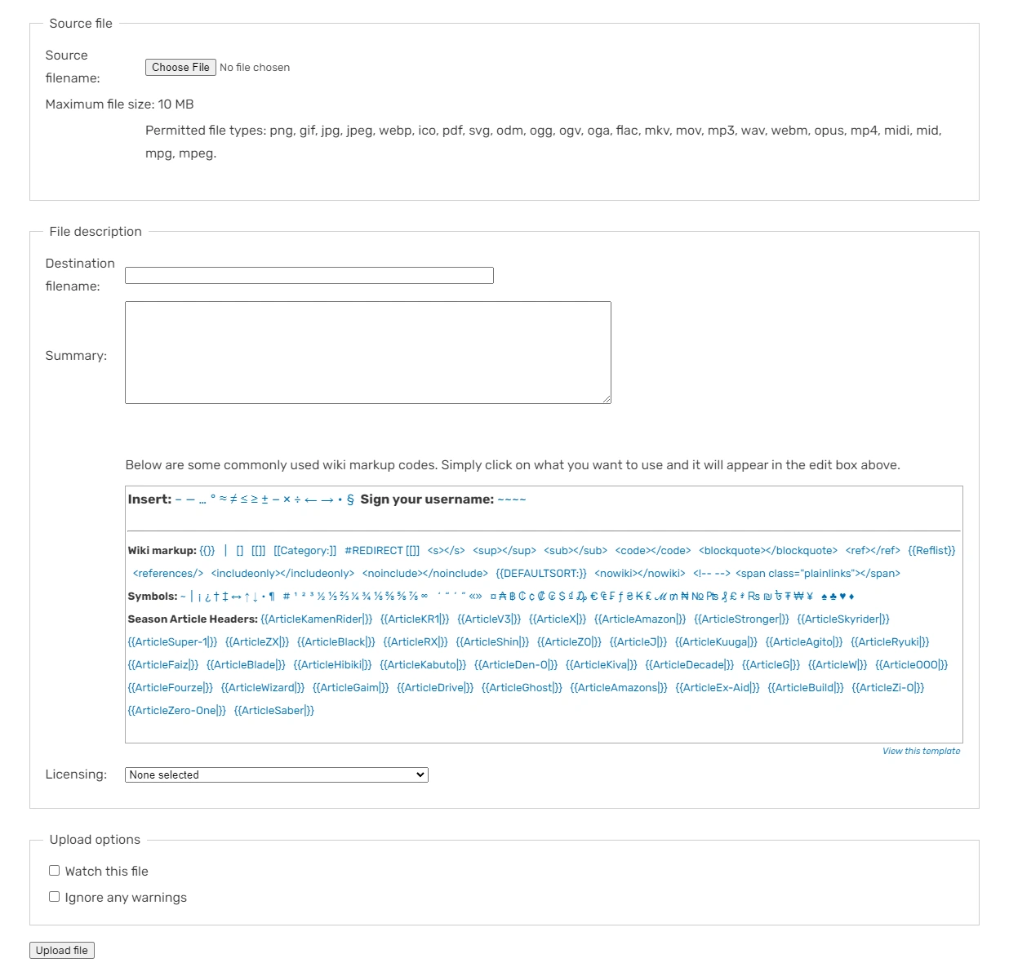The image size is (1009, 963).
Task: Check the Watch this file box
Action: click(55, 871)
